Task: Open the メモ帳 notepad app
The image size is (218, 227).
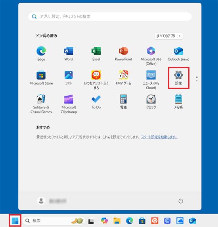Action: point(178,102)
